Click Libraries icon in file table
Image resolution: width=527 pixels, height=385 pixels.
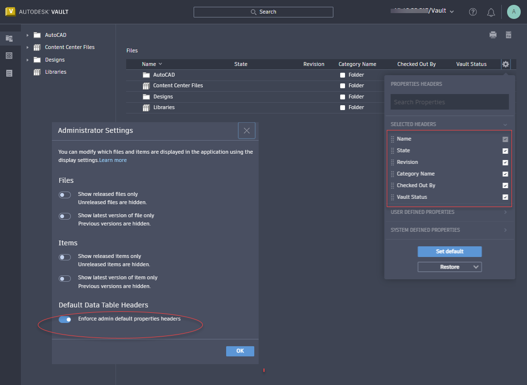[146, 108]
